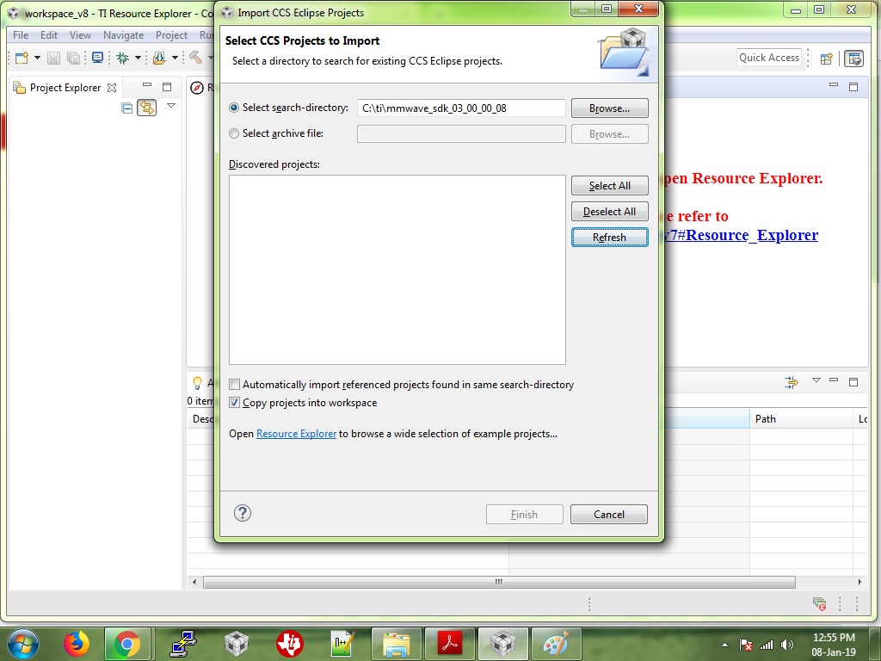This screenshot has width=881, height=661.
Task: Open the bottom panel view menu triangle
Action: click(816, 380)
